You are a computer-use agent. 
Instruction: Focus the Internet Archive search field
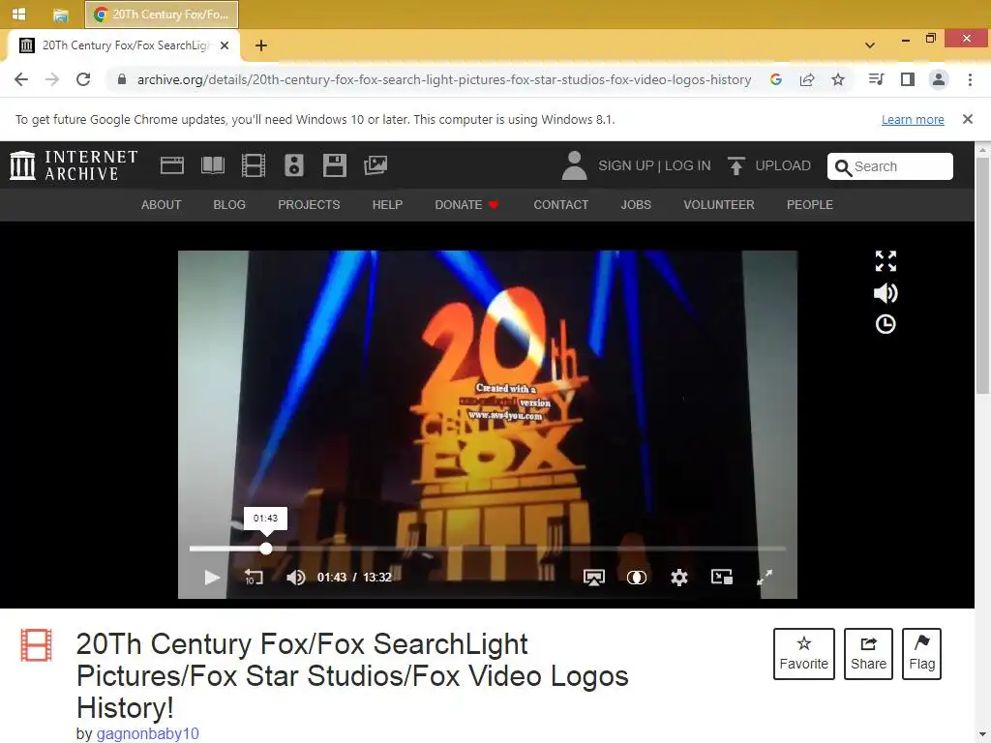coord(890,166)
